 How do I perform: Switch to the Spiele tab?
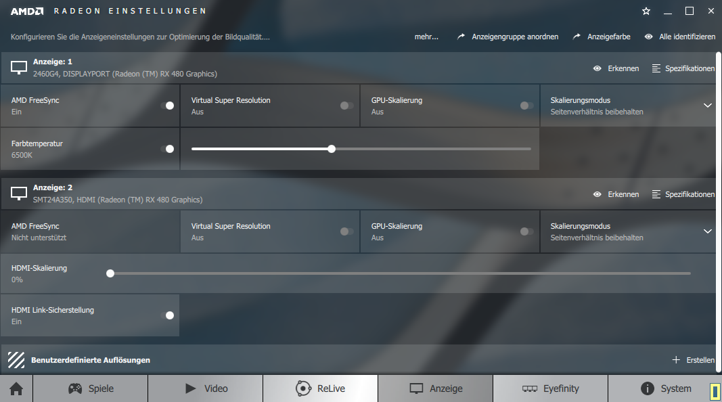(x=90, y=388)
